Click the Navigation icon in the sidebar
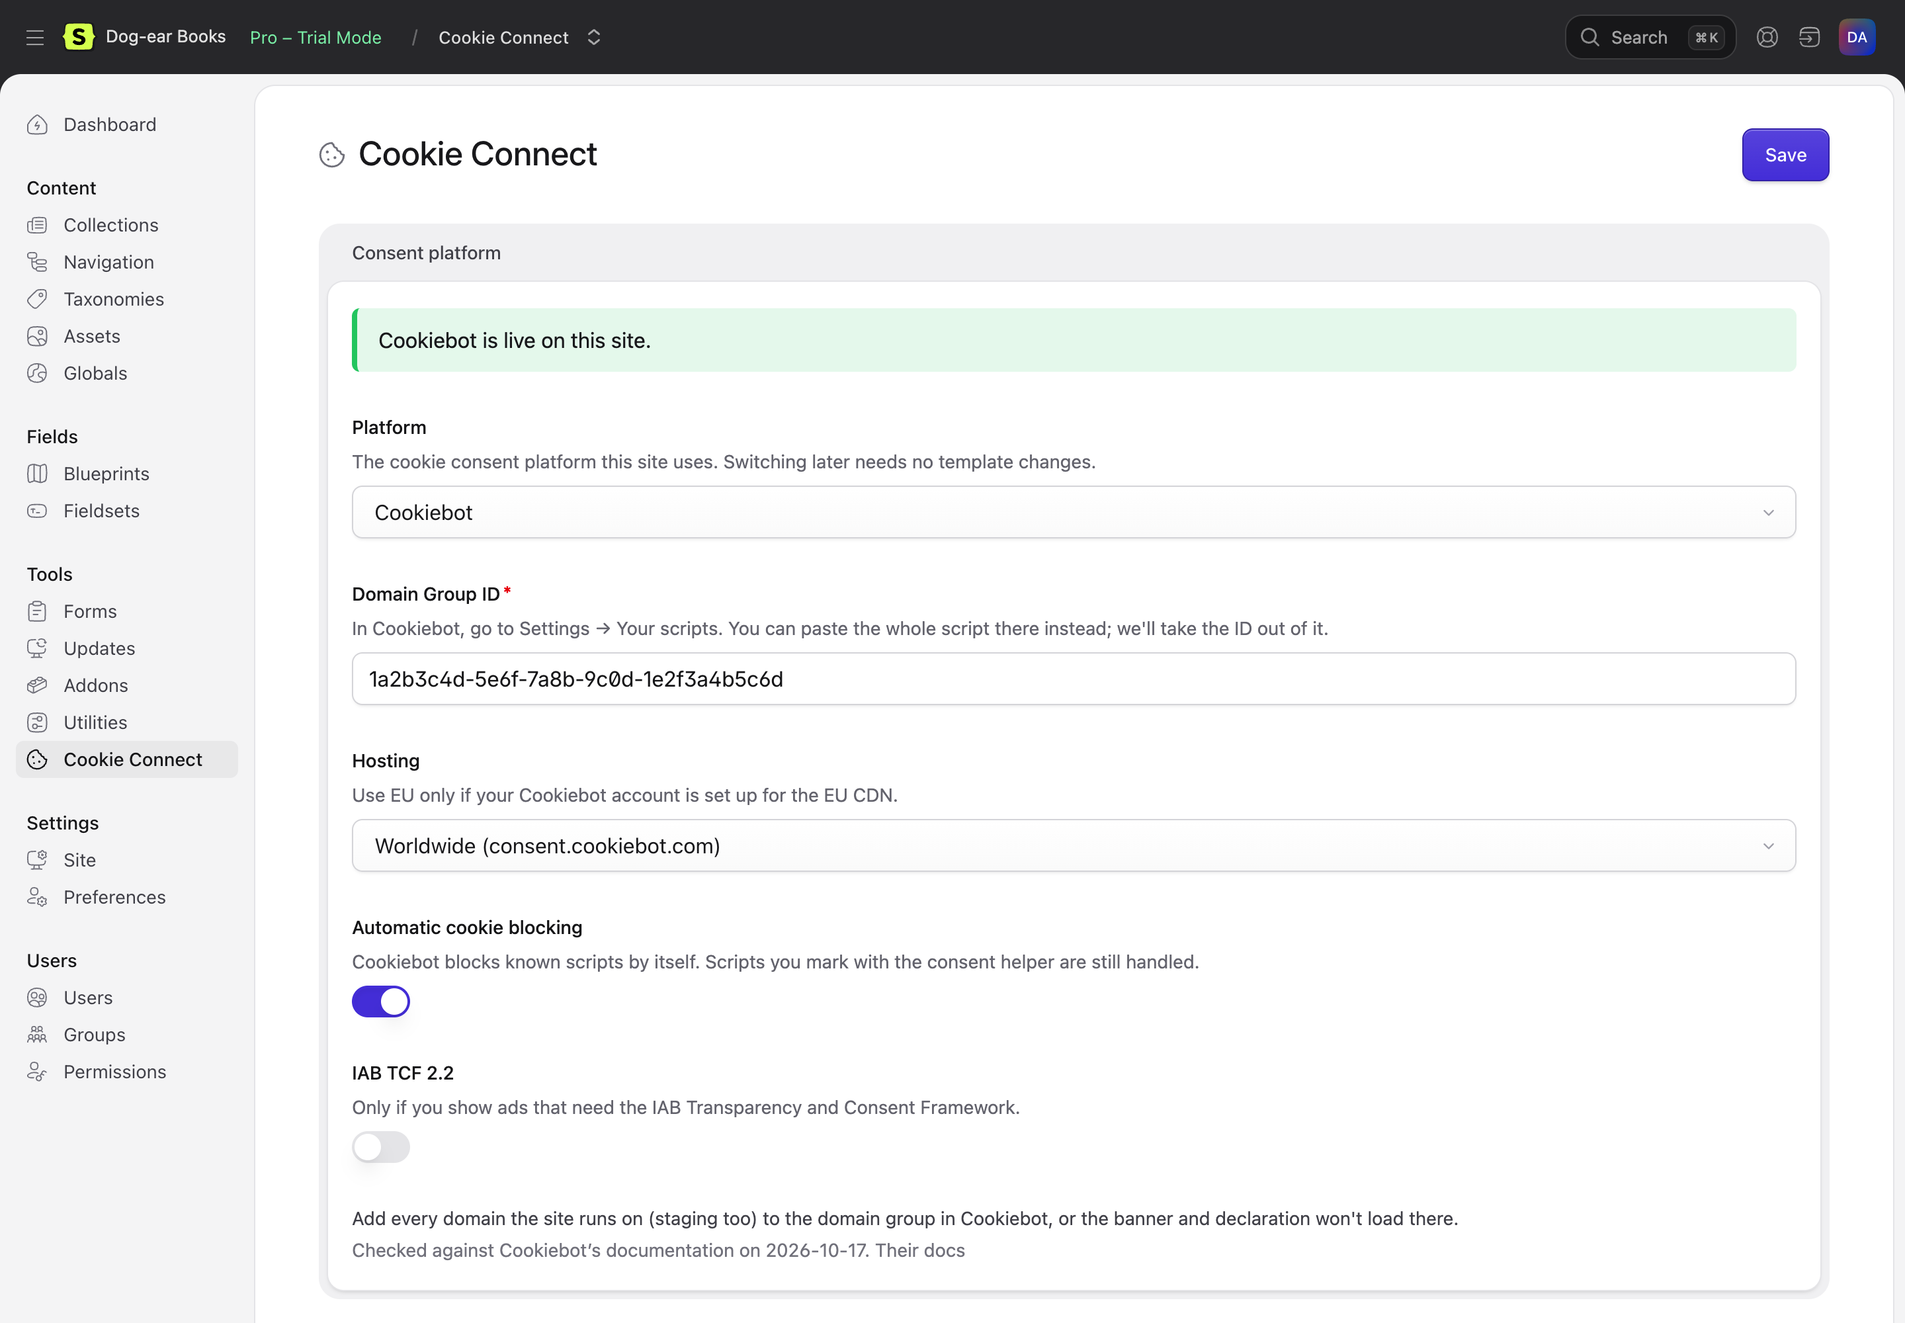This screenshot has height=1323, width=1905. click(37, 262)
